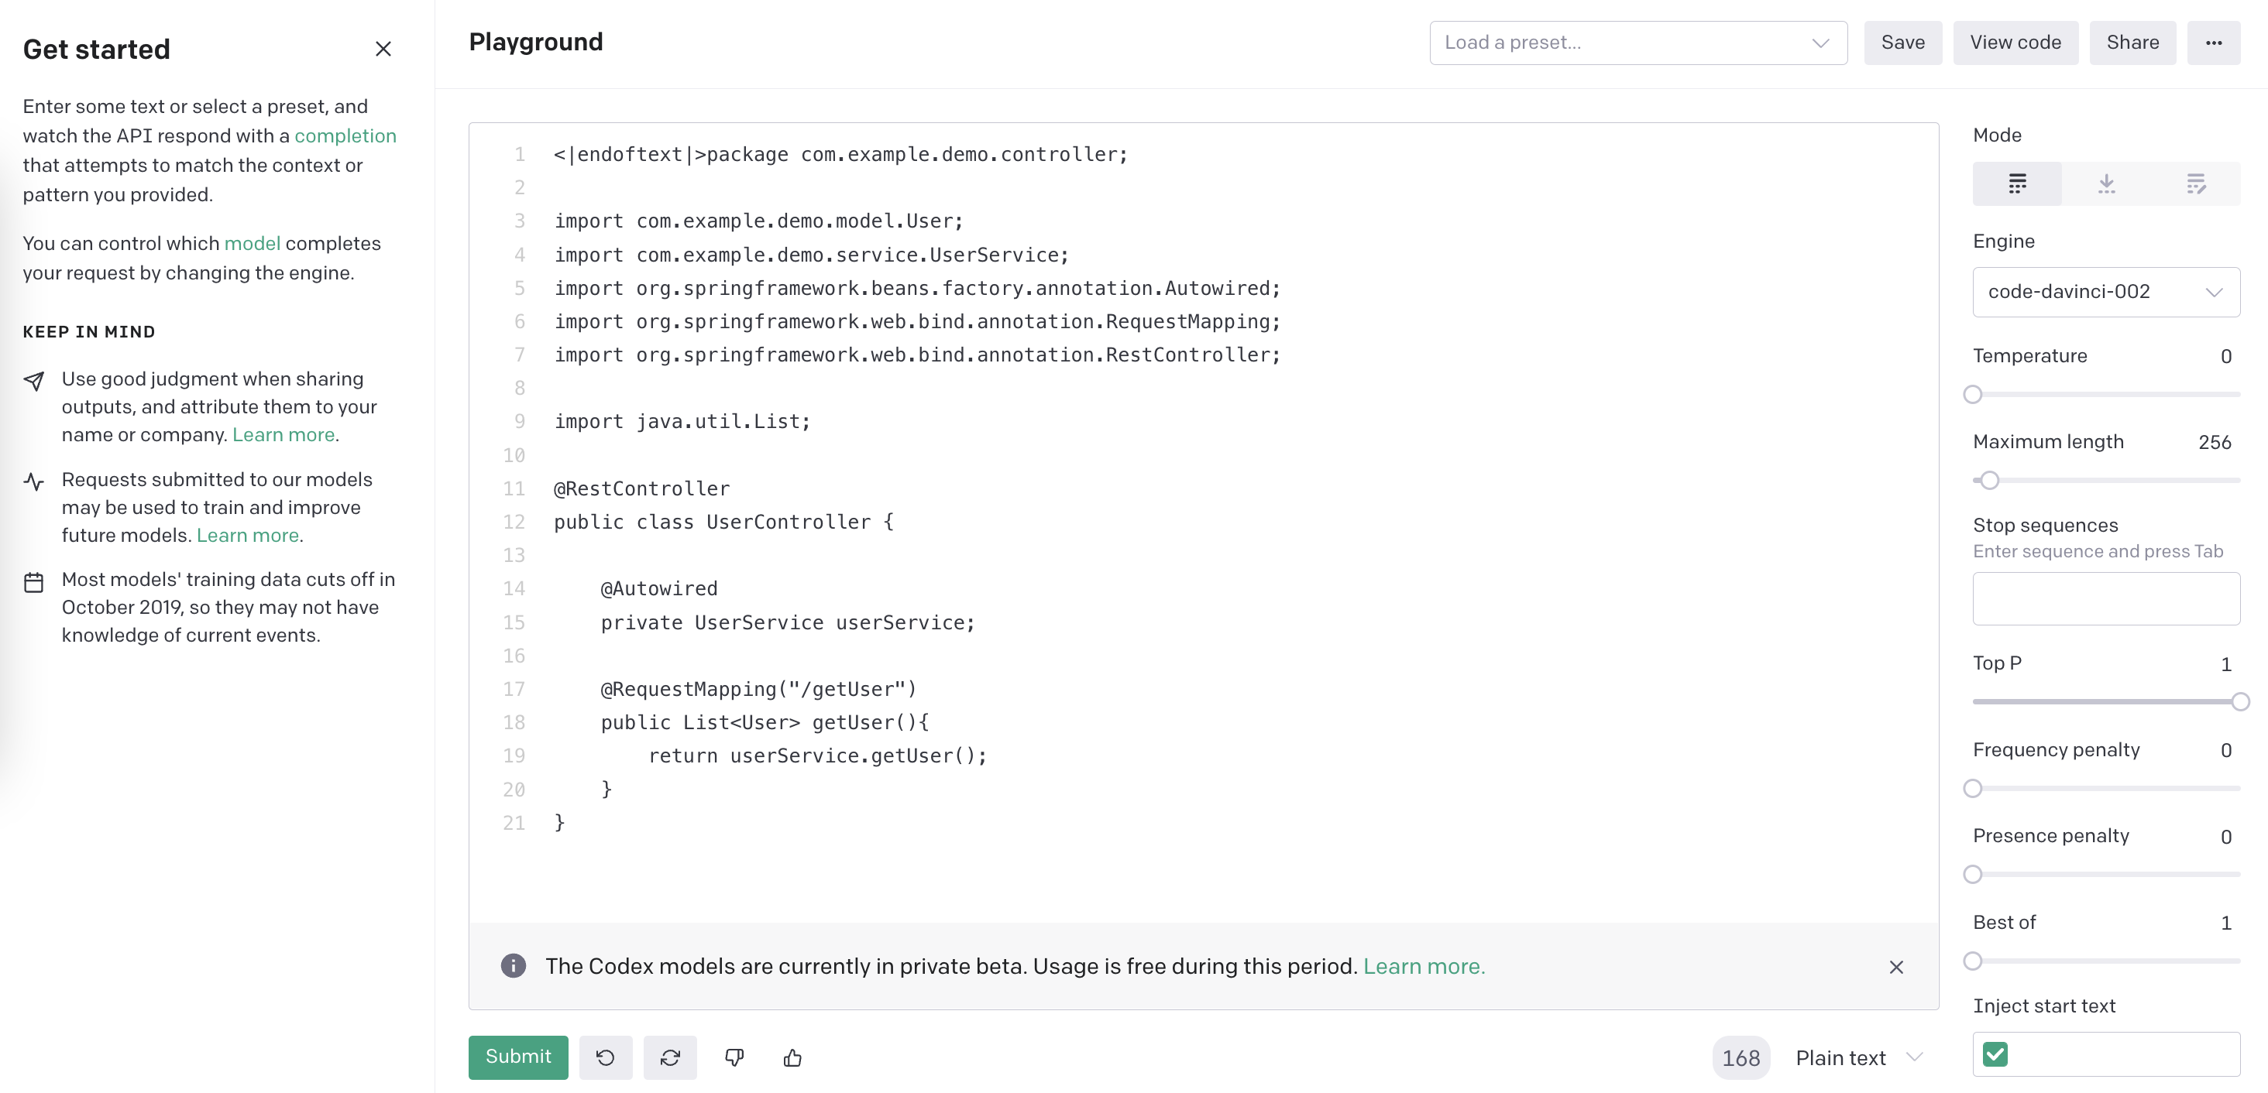Click the Temperature slider handle
Screen dimensions: 2268x1093
click(x=1973, y=394)
